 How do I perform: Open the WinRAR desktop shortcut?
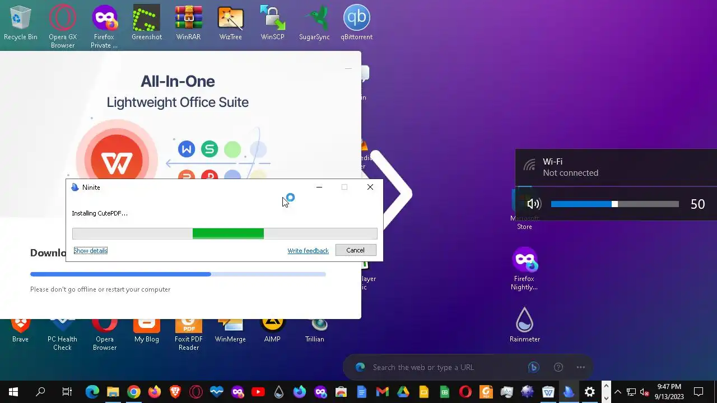[x=189, y=22]
